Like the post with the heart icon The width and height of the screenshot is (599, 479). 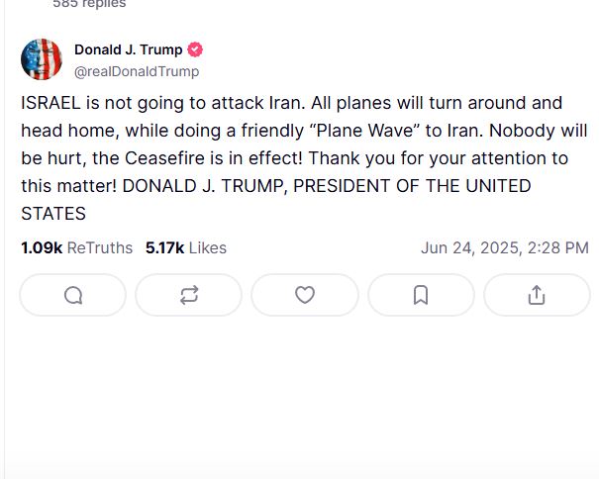pyautogui.click(x=305, y=295)
